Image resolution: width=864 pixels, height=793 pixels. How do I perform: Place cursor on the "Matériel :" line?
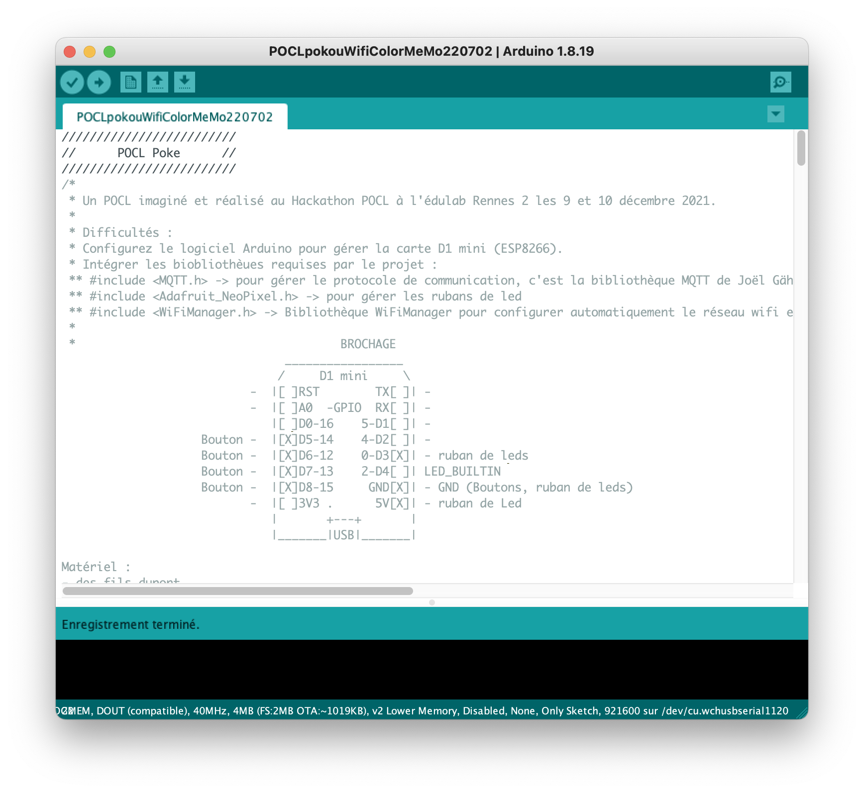[x=96, y=567]
